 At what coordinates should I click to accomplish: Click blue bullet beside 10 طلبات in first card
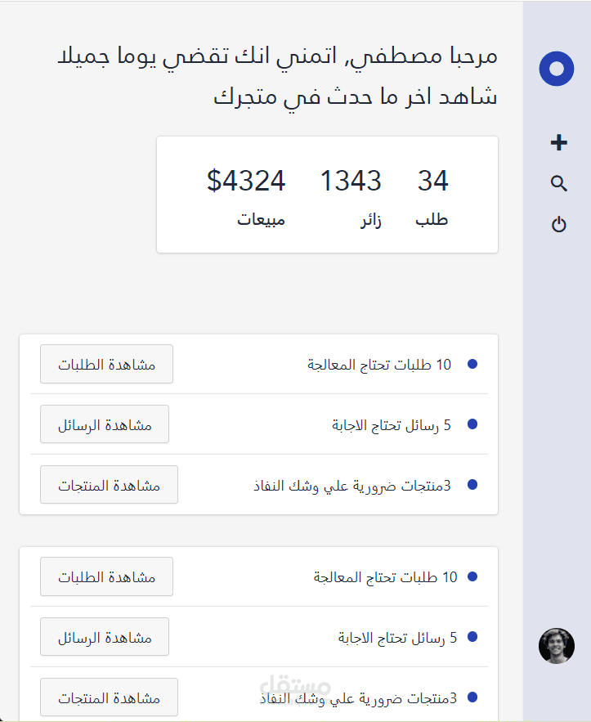(x=472, y=364)
